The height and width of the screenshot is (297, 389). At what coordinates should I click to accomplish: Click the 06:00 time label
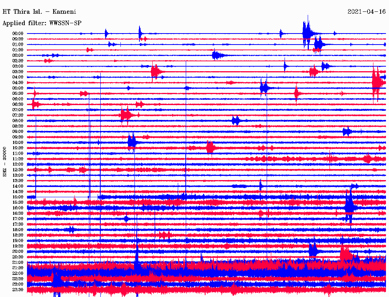tap(18, 99)
